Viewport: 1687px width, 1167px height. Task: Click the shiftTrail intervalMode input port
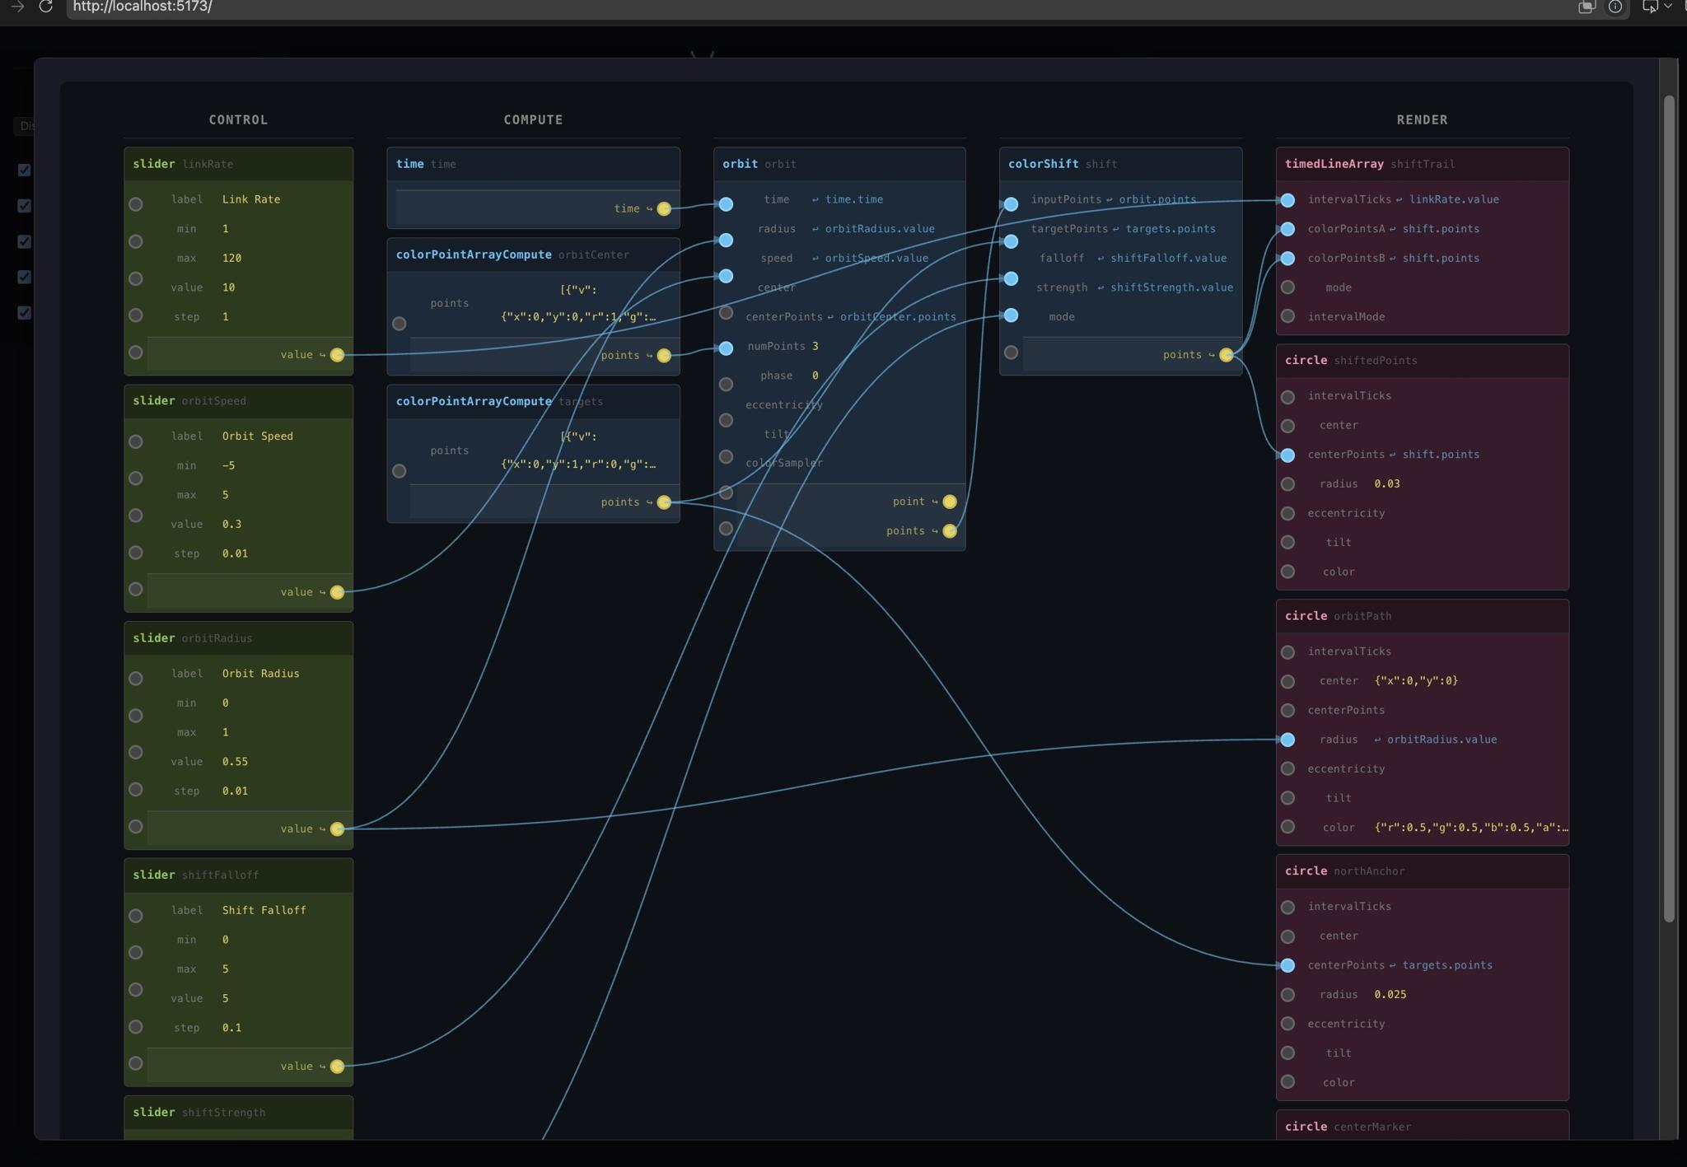click(x=1287, y=316)
